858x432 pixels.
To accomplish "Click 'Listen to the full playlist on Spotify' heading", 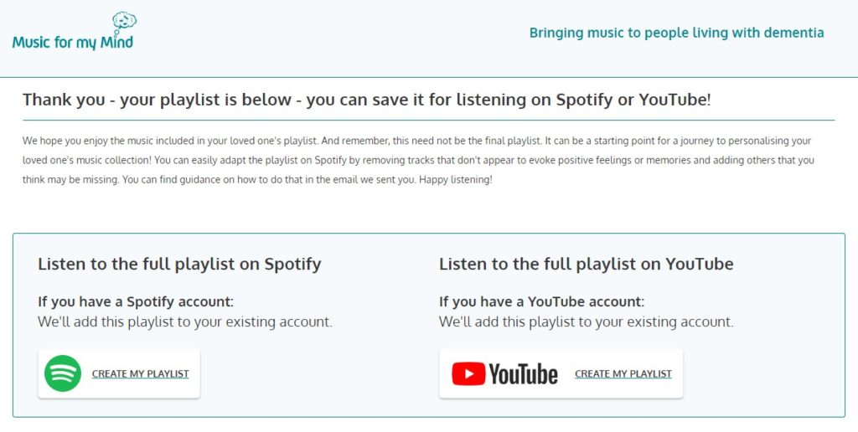I will (179, 264).
